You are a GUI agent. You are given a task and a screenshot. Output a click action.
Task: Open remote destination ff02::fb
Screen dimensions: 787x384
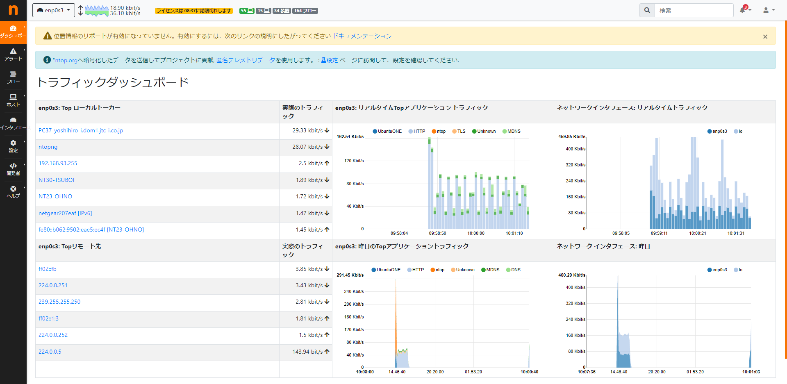point(48,269)
